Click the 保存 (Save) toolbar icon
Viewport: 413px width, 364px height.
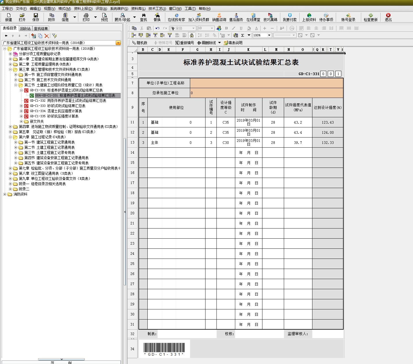[36, 17]
